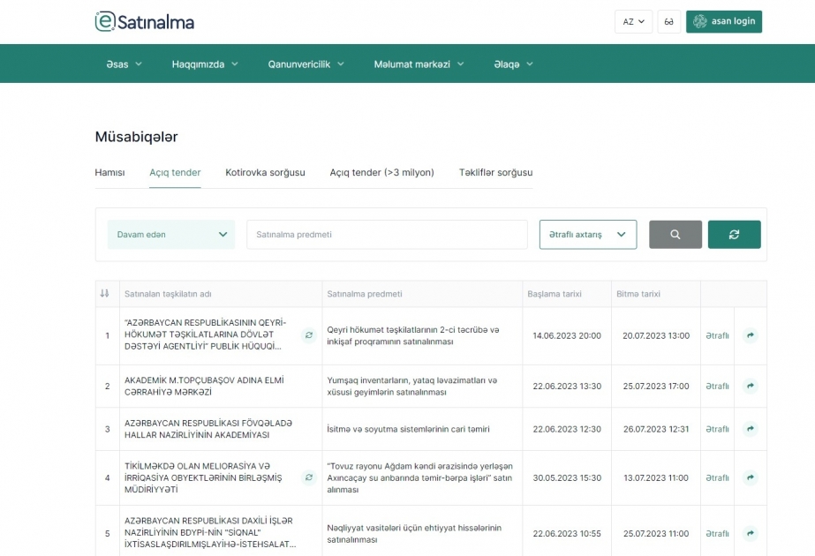The image size is (815, 556).
Task: Switch to the Hamısı tab
Action: [x=109, y=172]
